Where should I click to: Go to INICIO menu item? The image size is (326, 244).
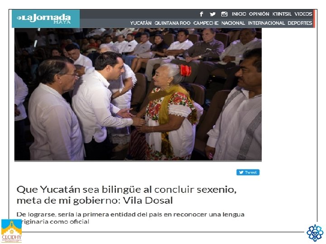click(239, 14)
